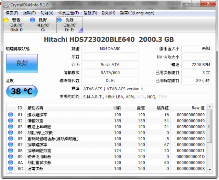Click the 臨界值 column header

pyautogui.click(x=159, y=108)
